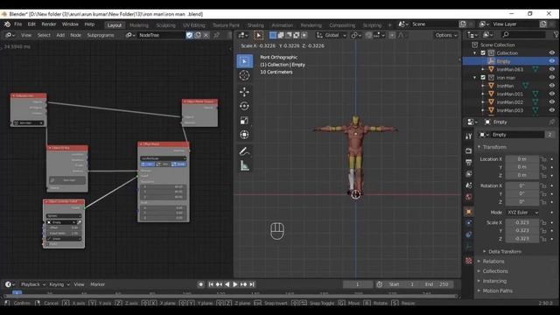Open the Output properties tab
560x315 pixels.
click(469, 163)
